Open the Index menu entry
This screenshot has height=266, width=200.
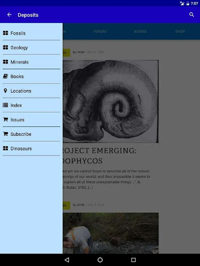click(x=31, y=105)
